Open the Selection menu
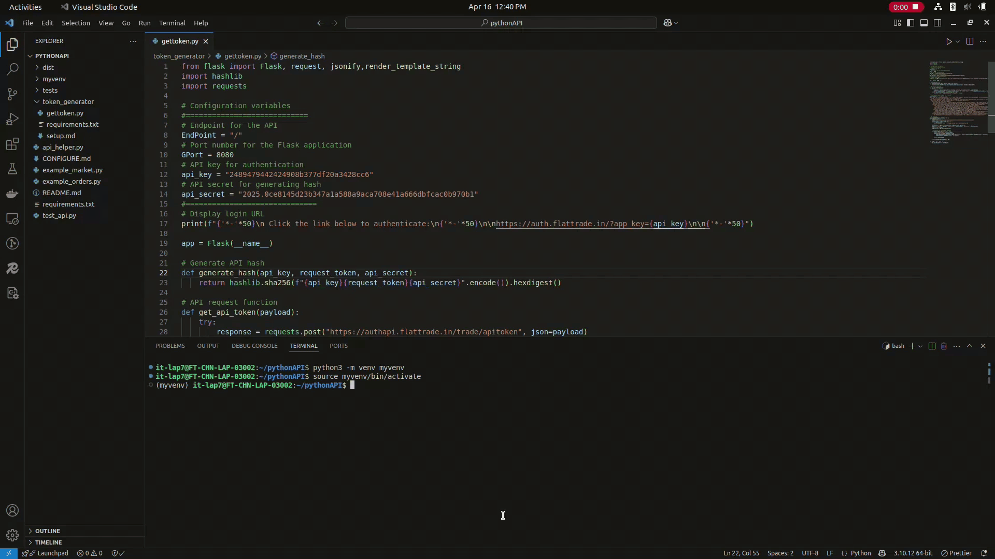The height and width of the screenshot is (559, 995). pos(76,23)
